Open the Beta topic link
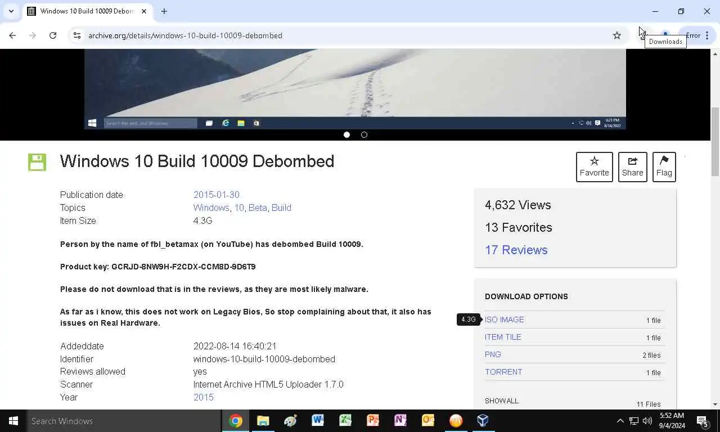 (x=258, y=208)
